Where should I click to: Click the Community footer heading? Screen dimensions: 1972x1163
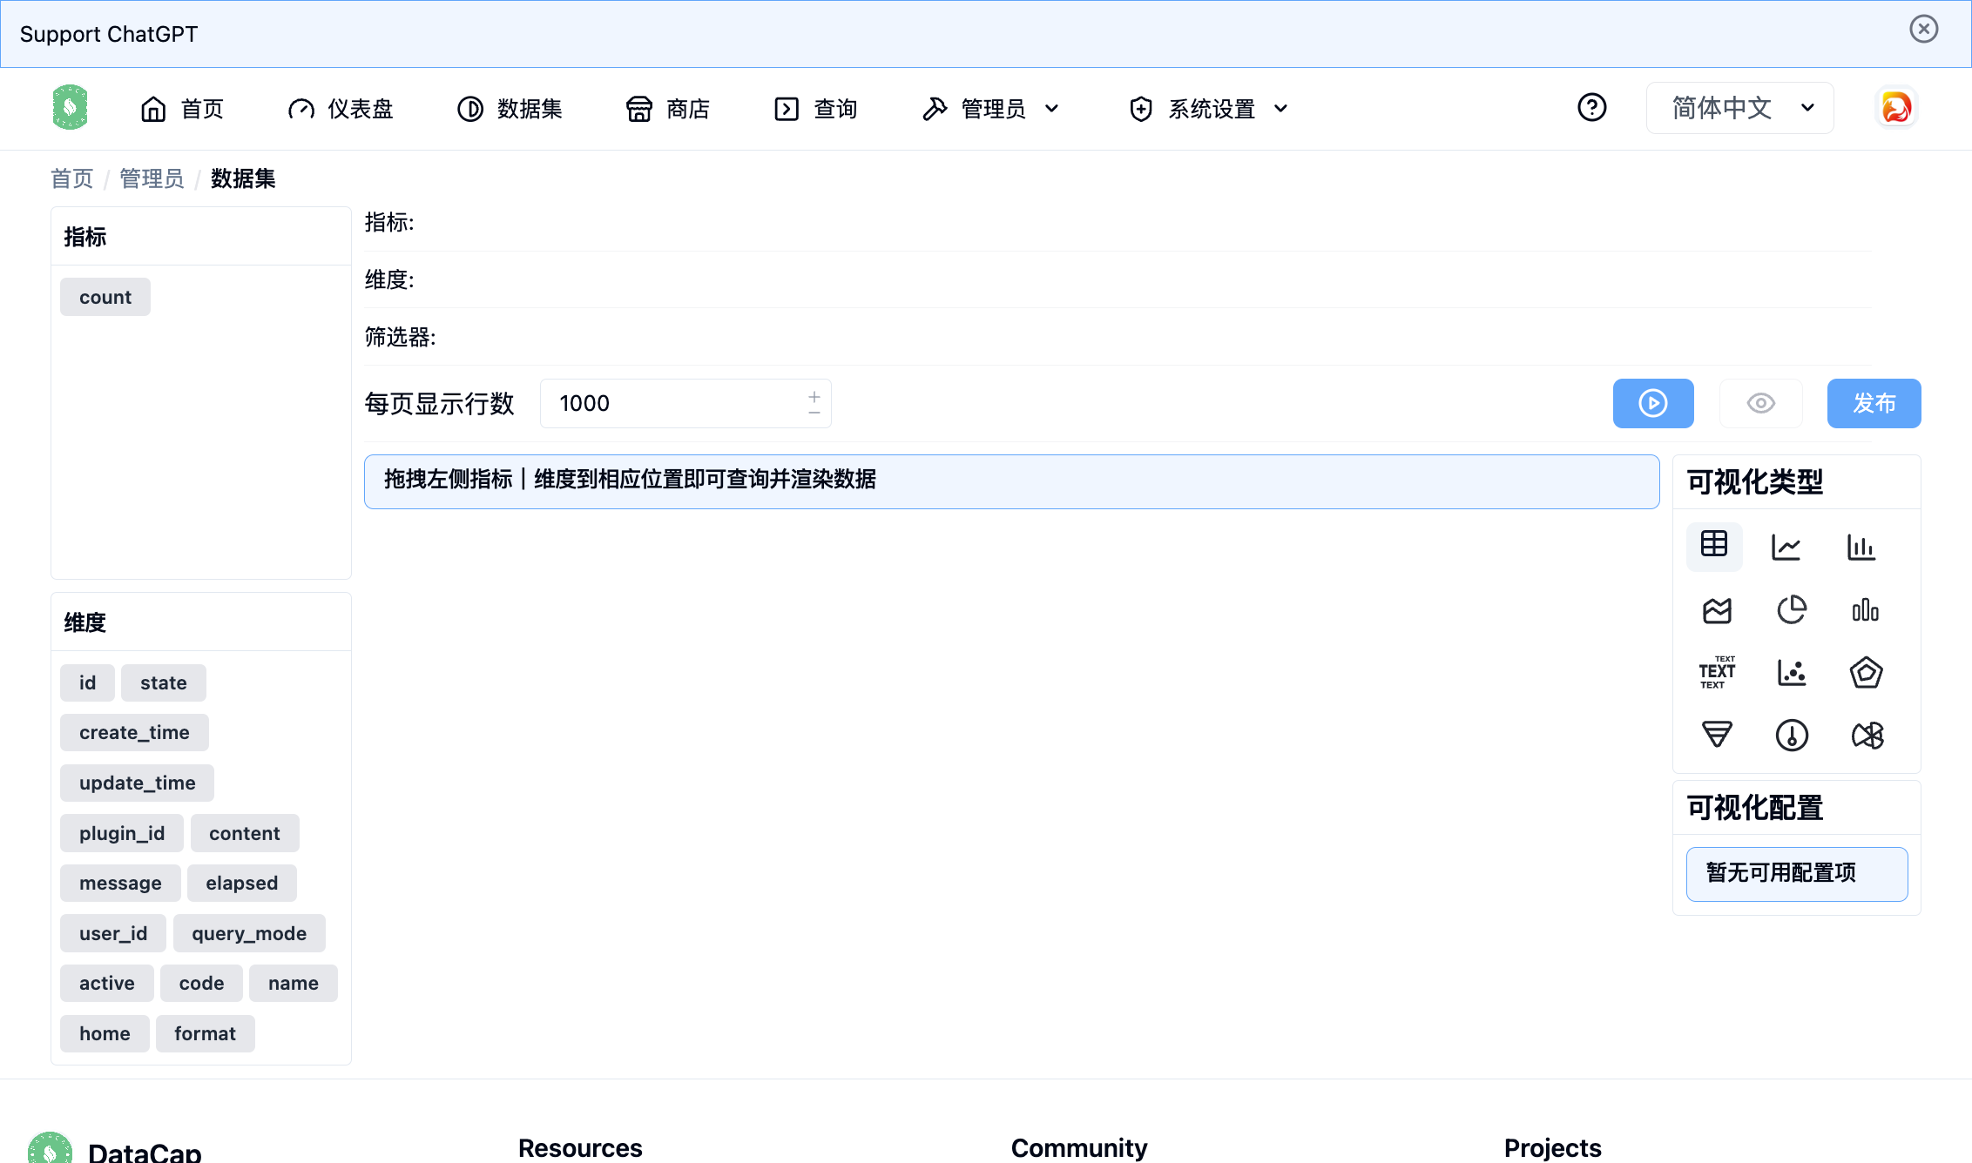click(x=1079, y=1147)
